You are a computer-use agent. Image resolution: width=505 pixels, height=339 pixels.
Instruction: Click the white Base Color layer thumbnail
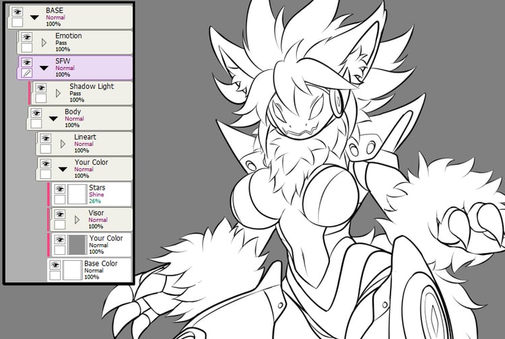73,270
